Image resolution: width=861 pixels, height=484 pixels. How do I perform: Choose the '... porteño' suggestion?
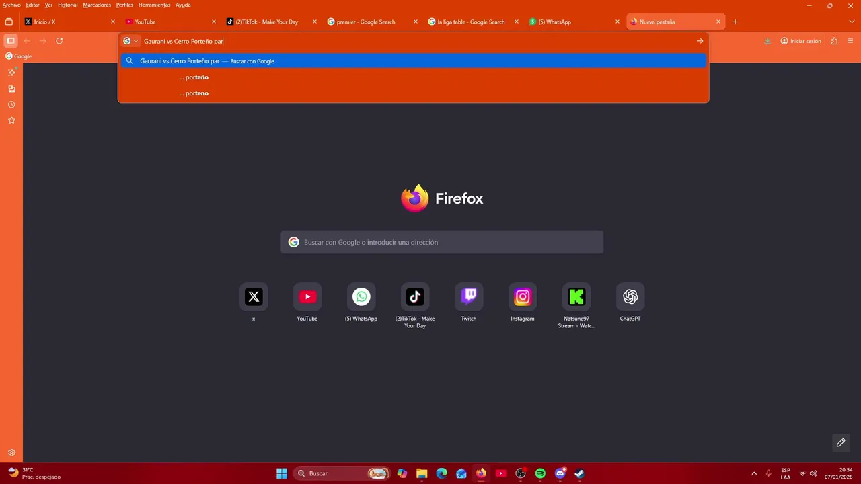pyautogui.click(x=414, y=77)
